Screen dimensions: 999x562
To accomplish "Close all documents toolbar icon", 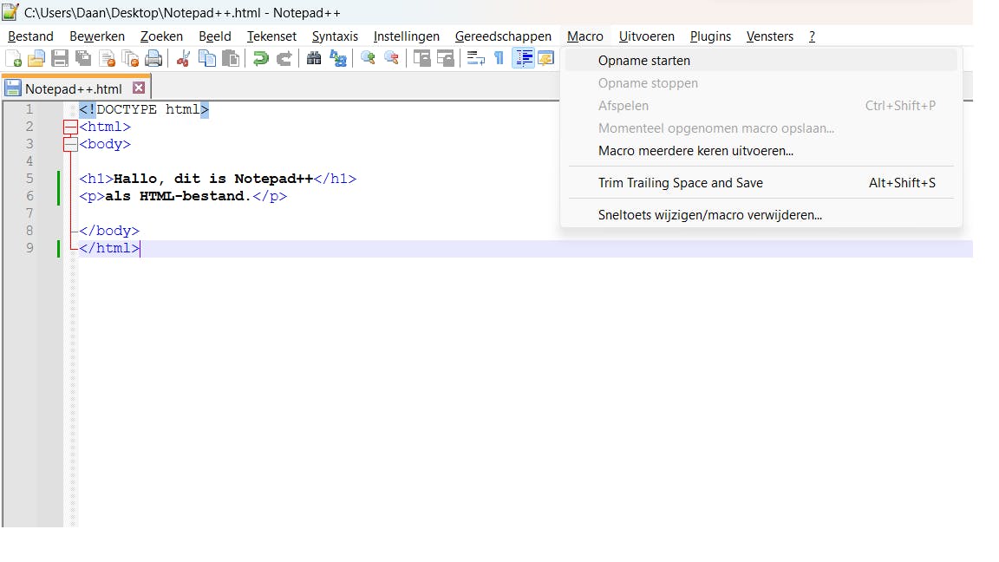I will point(130,59).
